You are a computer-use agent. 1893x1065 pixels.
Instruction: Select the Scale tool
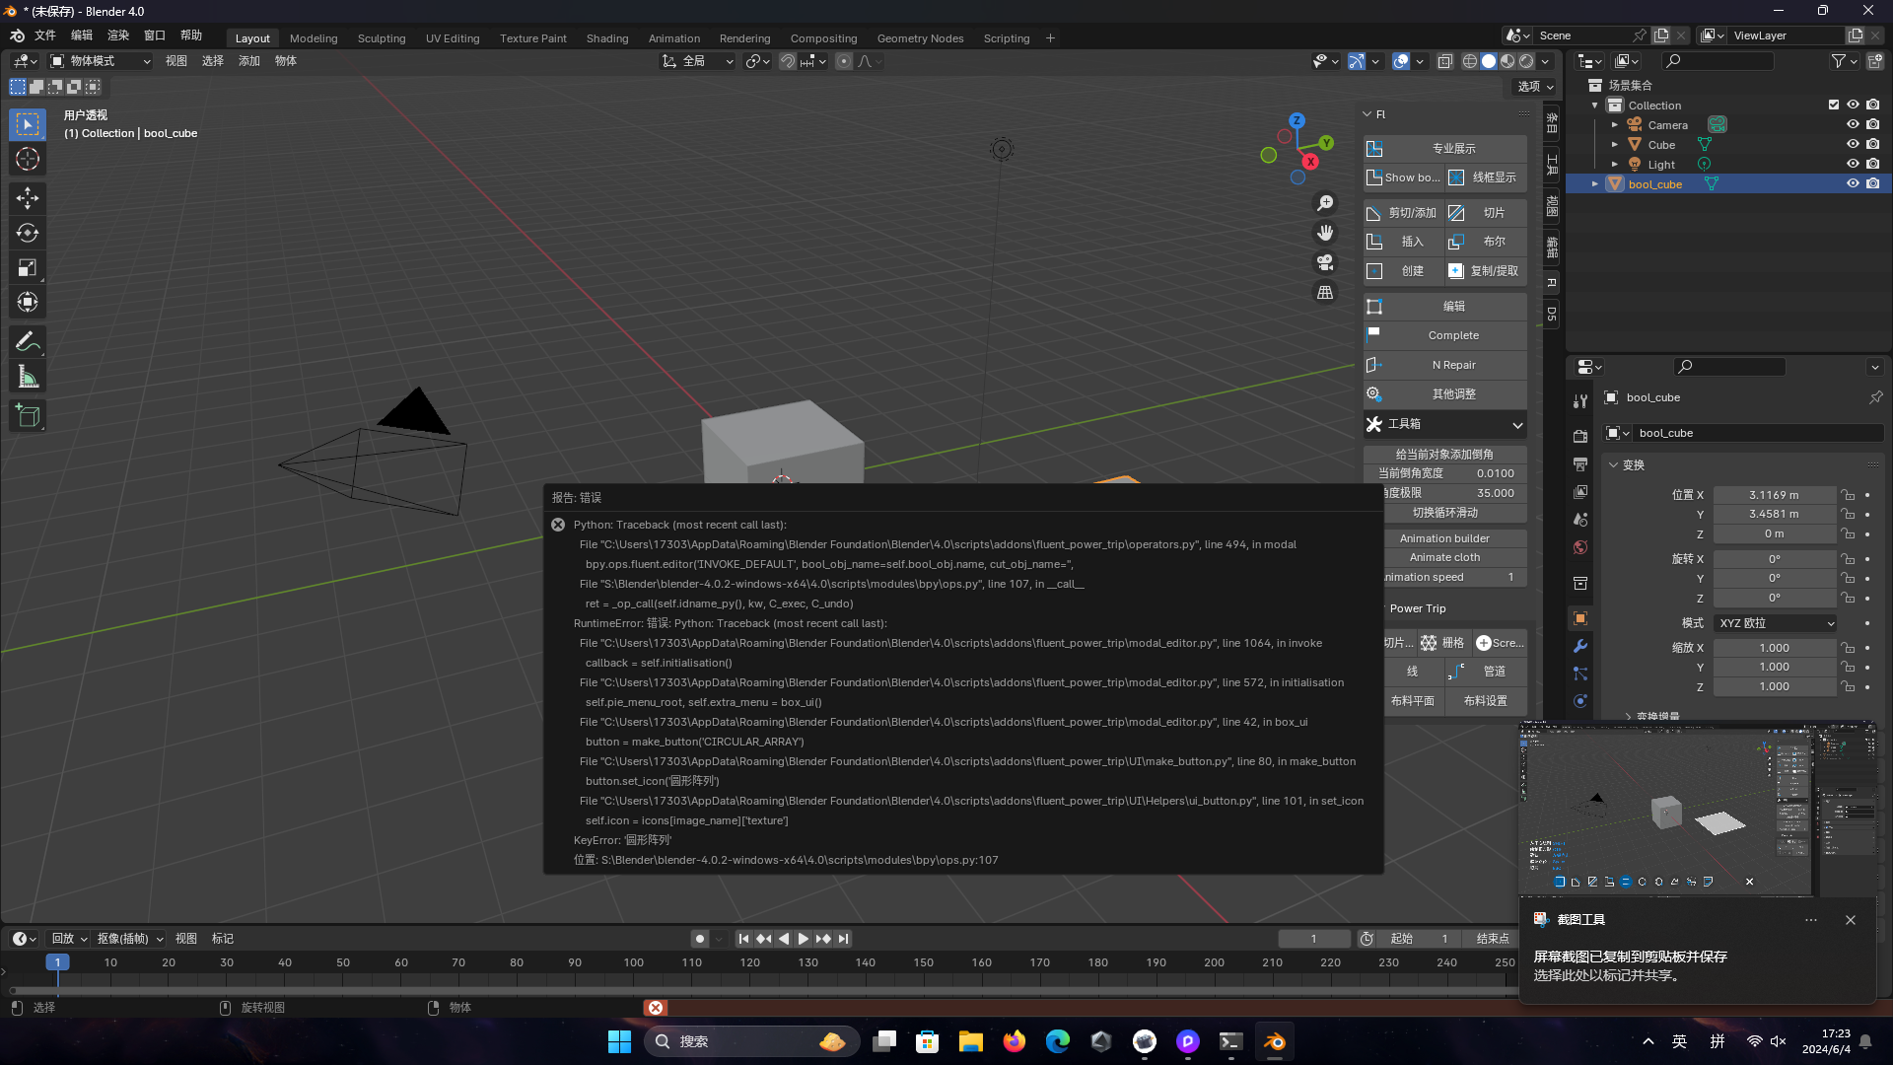pyautogui.click(x=28, y=267)
